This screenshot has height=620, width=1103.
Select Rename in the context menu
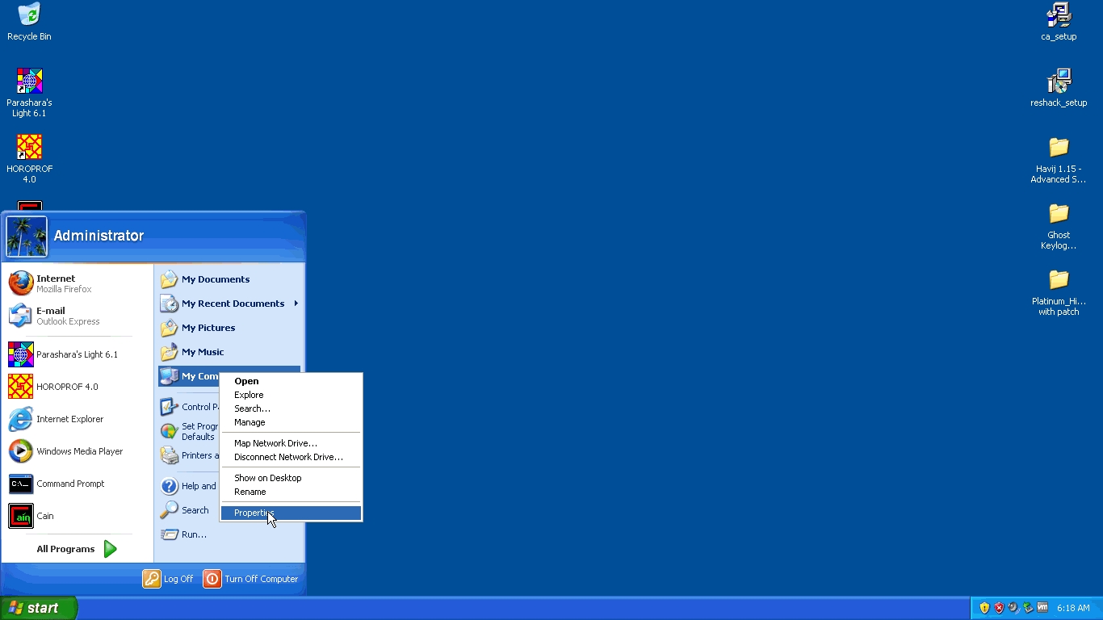pos(250,492)
